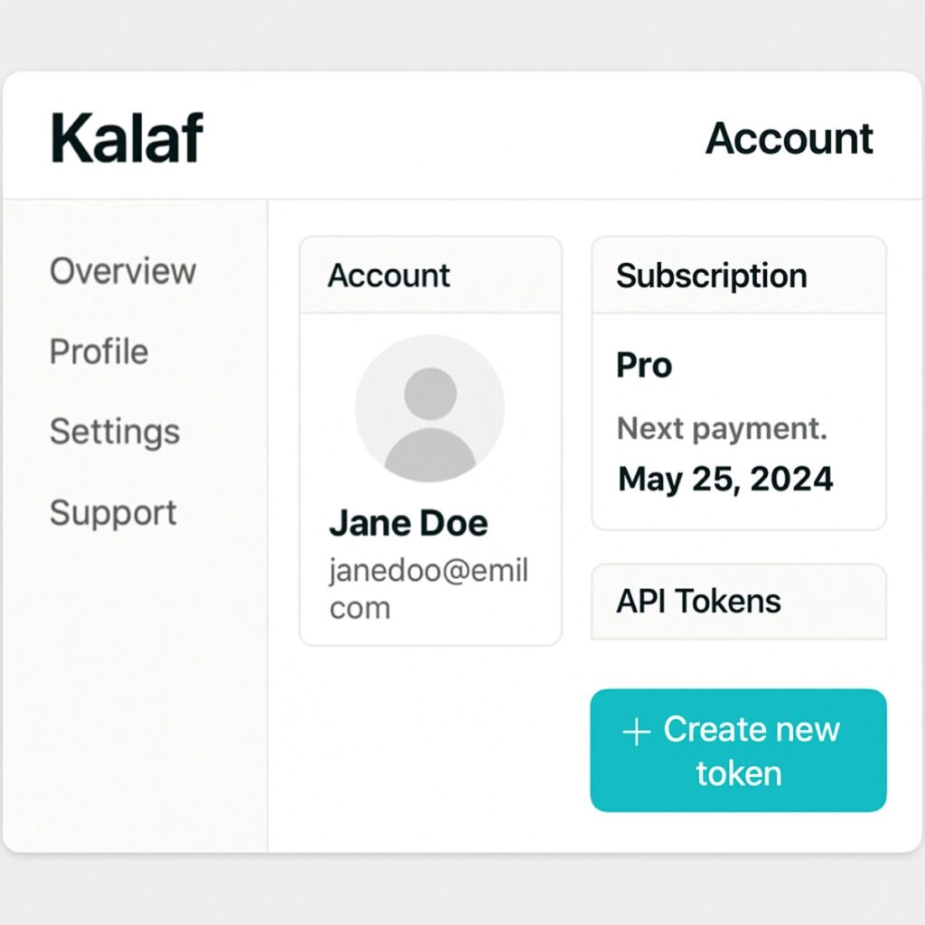Click the Create new token button
This screenshot has width=925, height=925.
click(738, 751)
